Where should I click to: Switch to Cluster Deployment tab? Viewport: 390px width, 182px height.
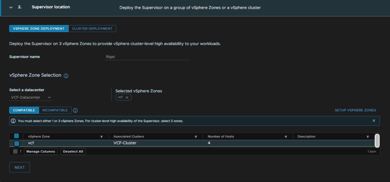click(x=92, y=29)
